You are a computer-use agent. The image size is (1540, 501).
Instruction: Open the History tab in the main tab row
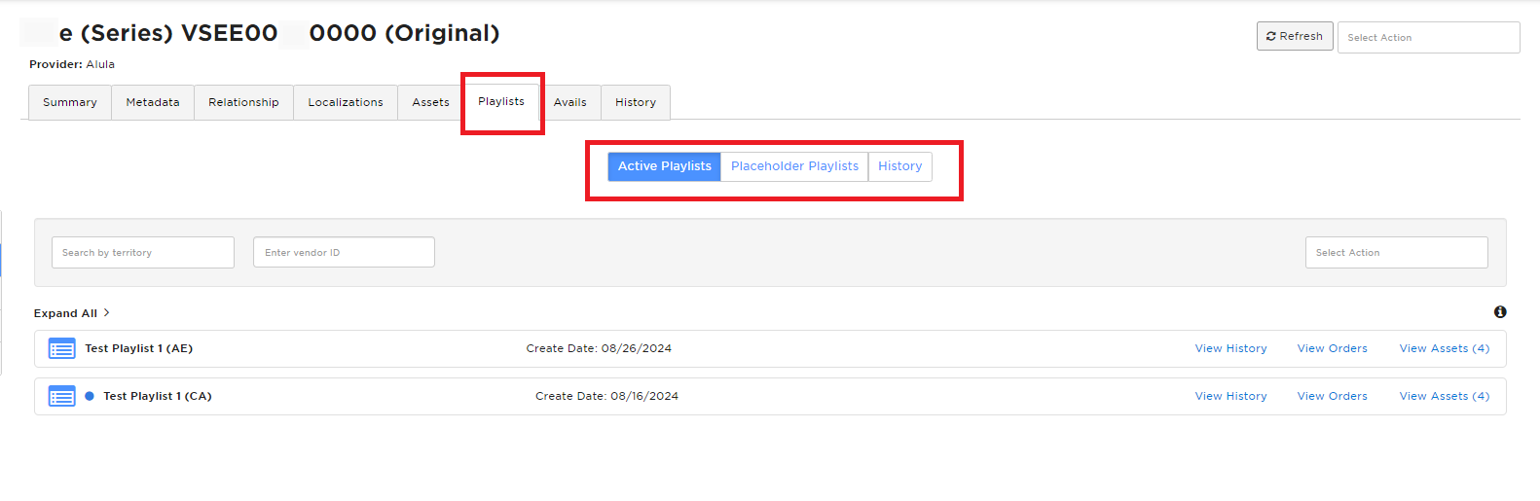pyautogui.click(x=636, y=102)
